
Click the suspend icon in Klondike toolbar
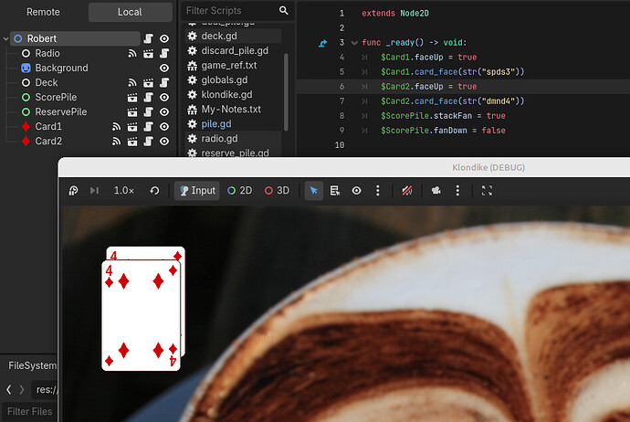tap(74, 191)
